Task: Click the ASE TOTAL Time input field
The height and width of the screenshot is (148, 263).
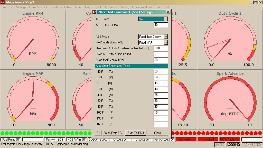Action: coord(161,25)
